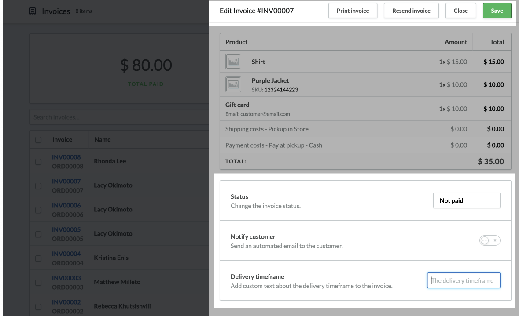Click the Purple Jacket image placeholder
519x316 pixels.
click(233, 84)
